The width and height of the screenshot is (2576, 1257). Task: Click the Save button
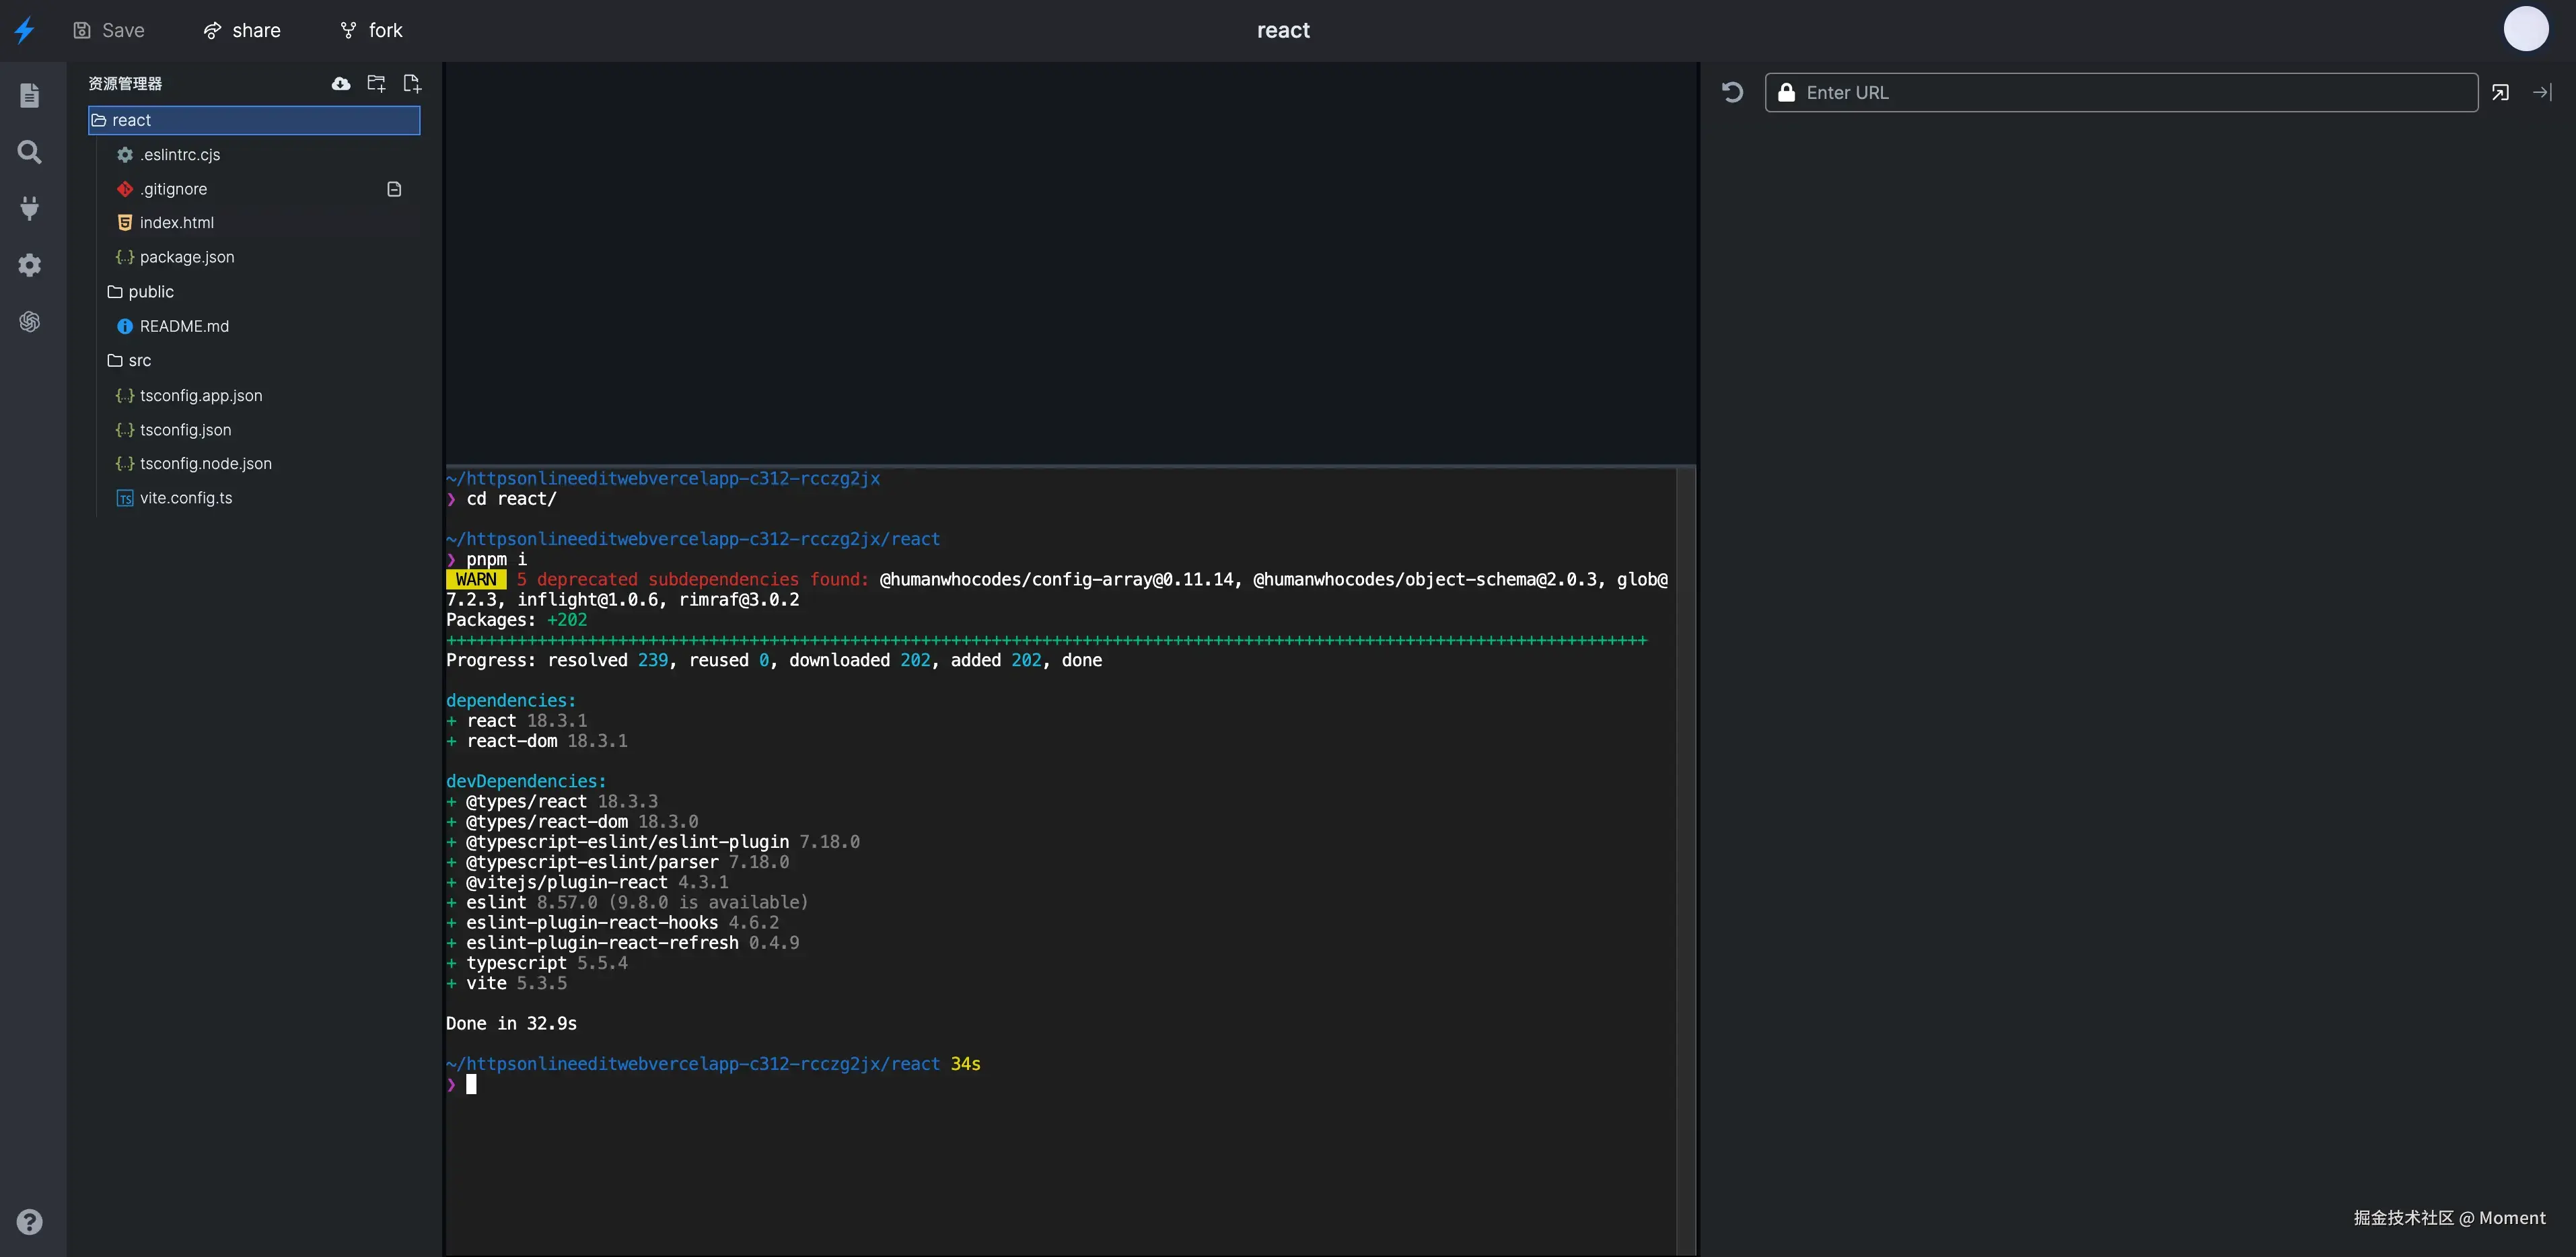click(x=109, y=31)
